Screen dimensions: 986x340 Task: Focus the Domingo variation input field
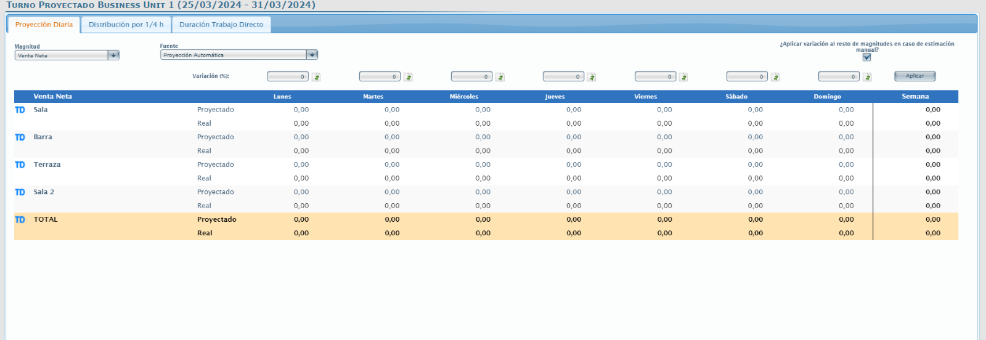[839, 76]
